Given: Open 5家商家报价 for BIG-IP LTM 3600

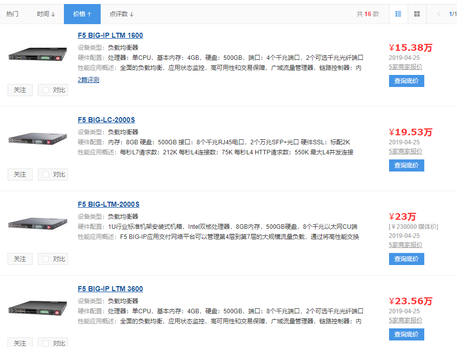Looking at the screenshot, I should point(406,320).
